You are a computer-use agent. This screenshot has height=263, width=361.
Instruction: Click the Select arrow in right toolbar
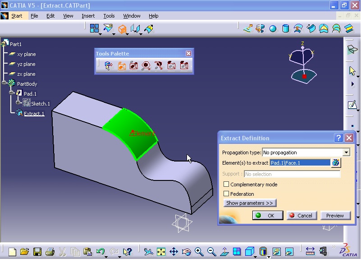(x=352, y=71)
